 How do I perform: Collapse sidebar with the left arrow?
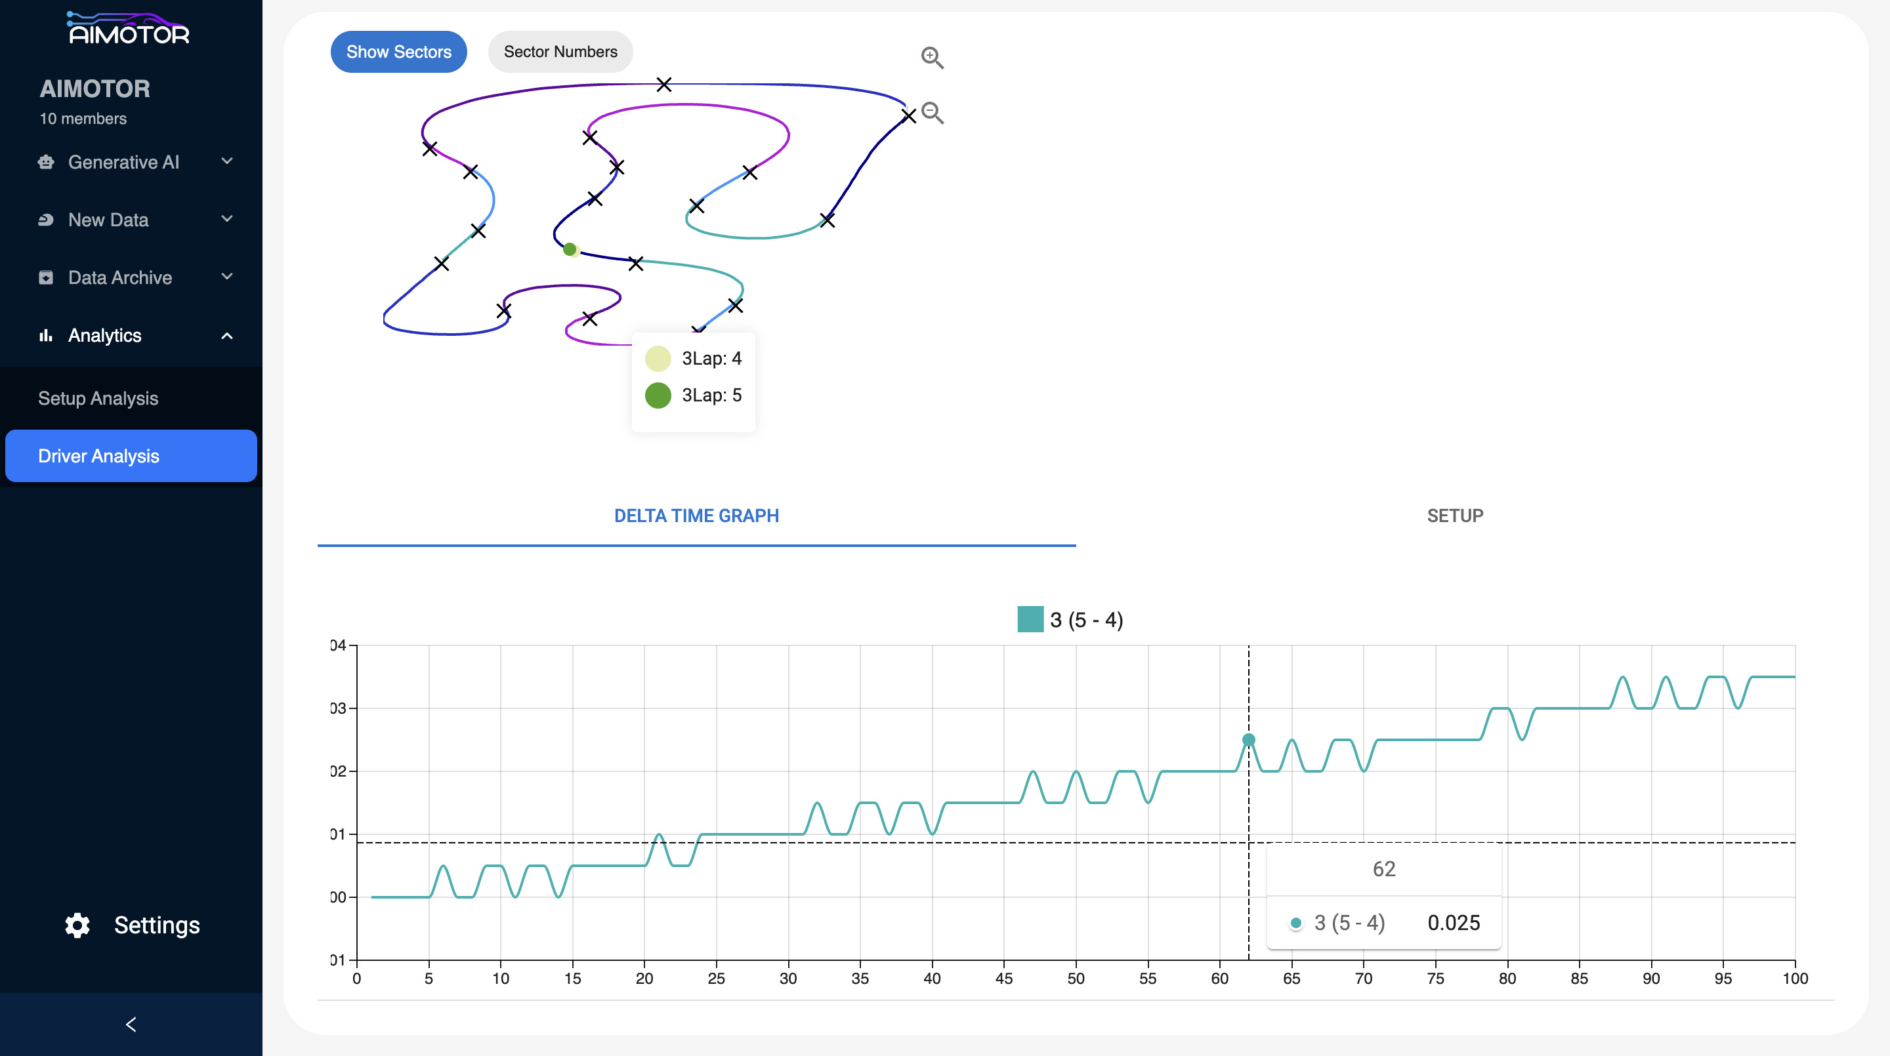tap(131, 1025)
